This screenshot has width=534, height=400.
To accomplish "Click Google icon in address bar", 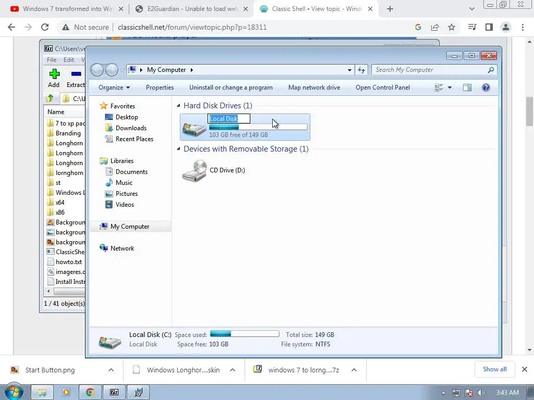I will (418, 27).
